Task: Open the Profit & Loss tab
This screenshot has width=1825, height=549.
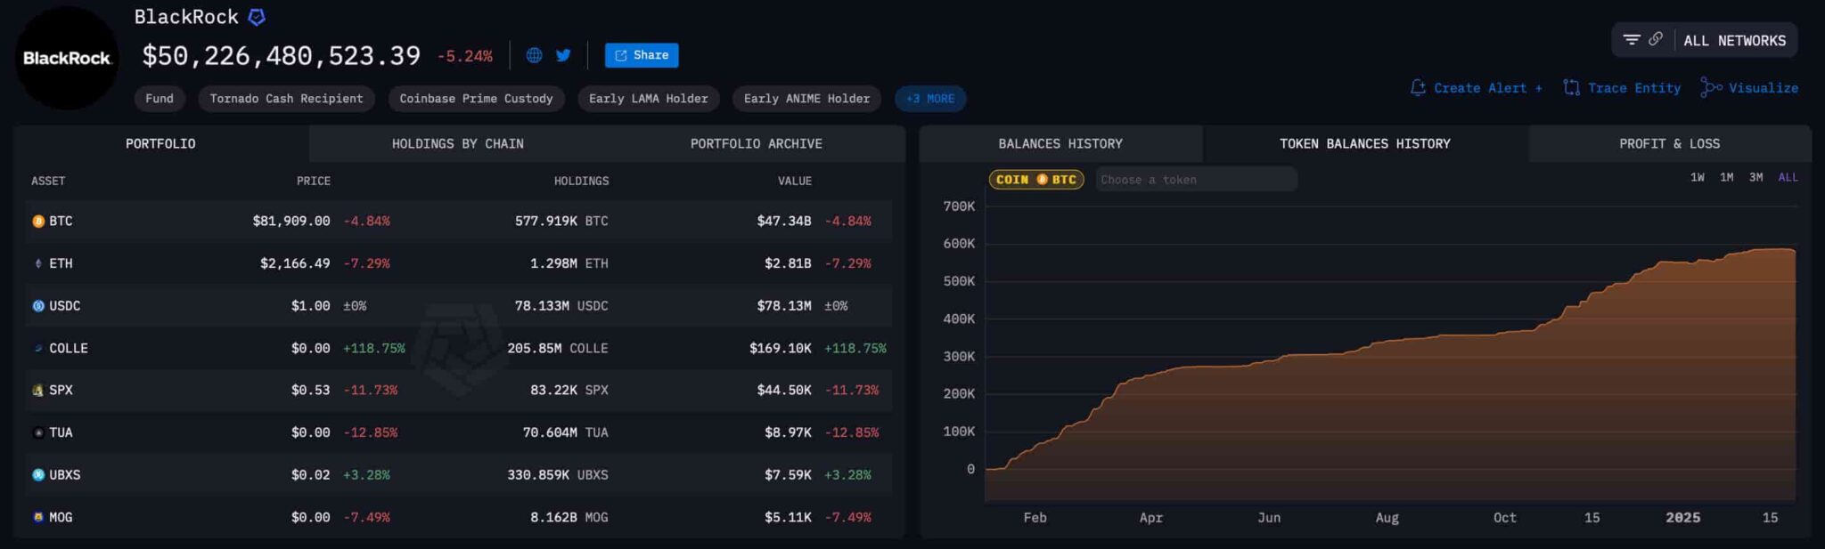Action: click(1669, 144)
